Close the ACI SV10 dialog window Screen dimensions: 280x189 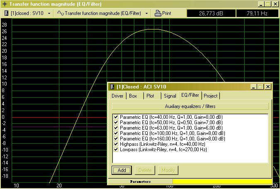tap(268, 87)
